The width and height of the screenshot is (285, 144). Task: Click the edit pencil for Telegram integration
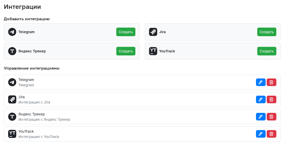[x=261, y=82]
